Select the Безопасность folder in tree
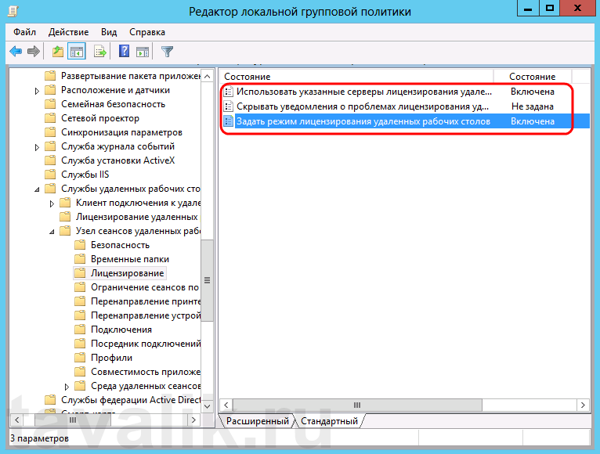The image size is (600, 454). (x=119, y=245)
